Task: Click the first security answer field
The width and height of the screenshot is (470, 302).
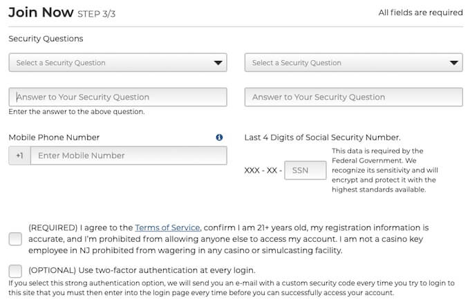Action: (117, 97)
